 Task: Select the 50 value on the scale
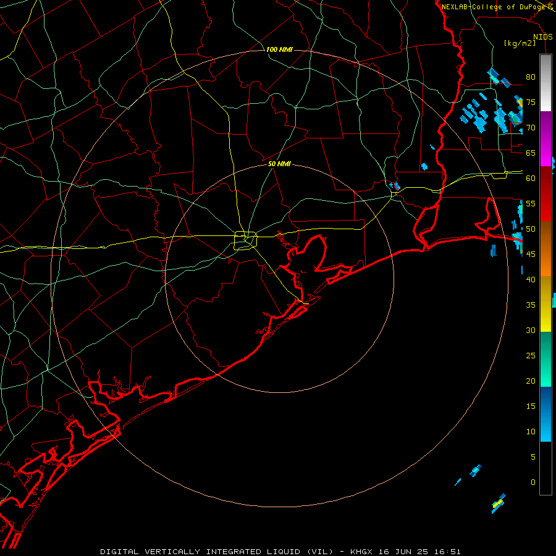531,229
